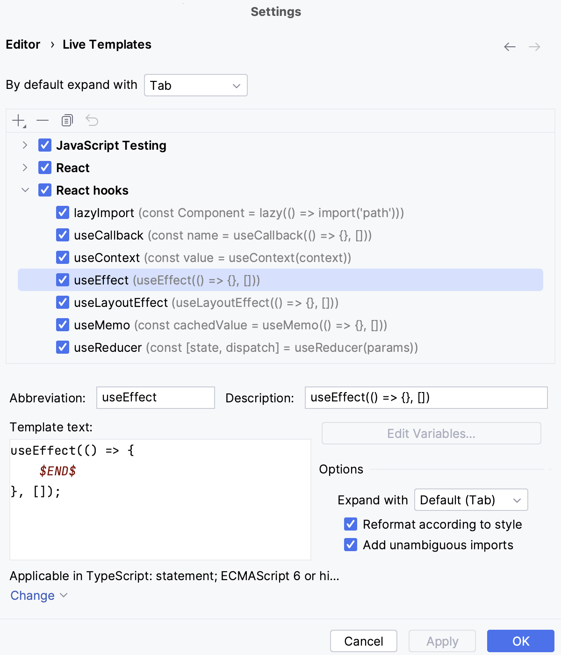Open the By default expand with dropdown
561x655 pixels.
point(196,85)
